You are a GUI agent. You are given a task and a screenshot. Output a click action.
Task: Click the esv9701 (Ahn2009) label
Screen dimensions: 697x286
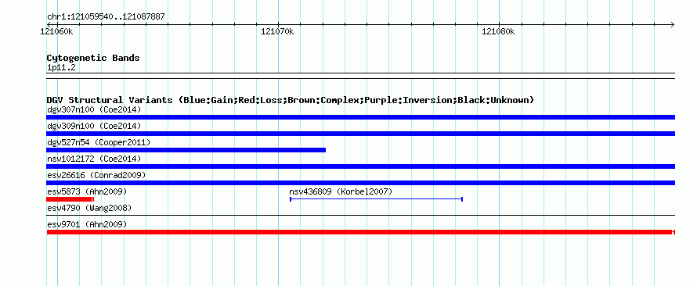coord(87,224)
